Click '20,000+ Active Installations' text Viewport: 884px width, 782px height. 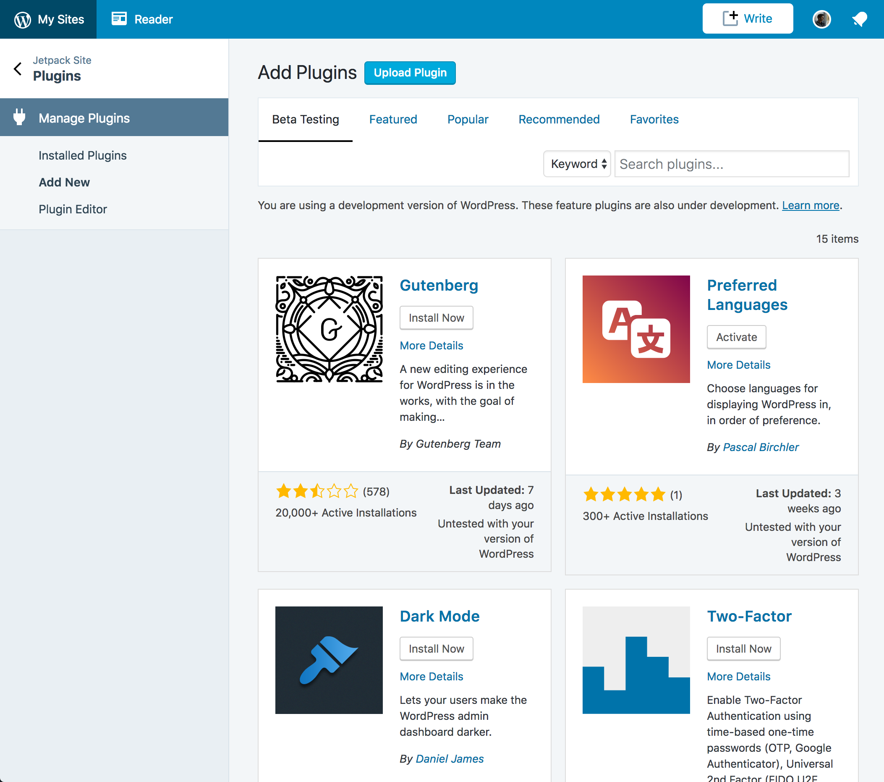click(345, 513)
